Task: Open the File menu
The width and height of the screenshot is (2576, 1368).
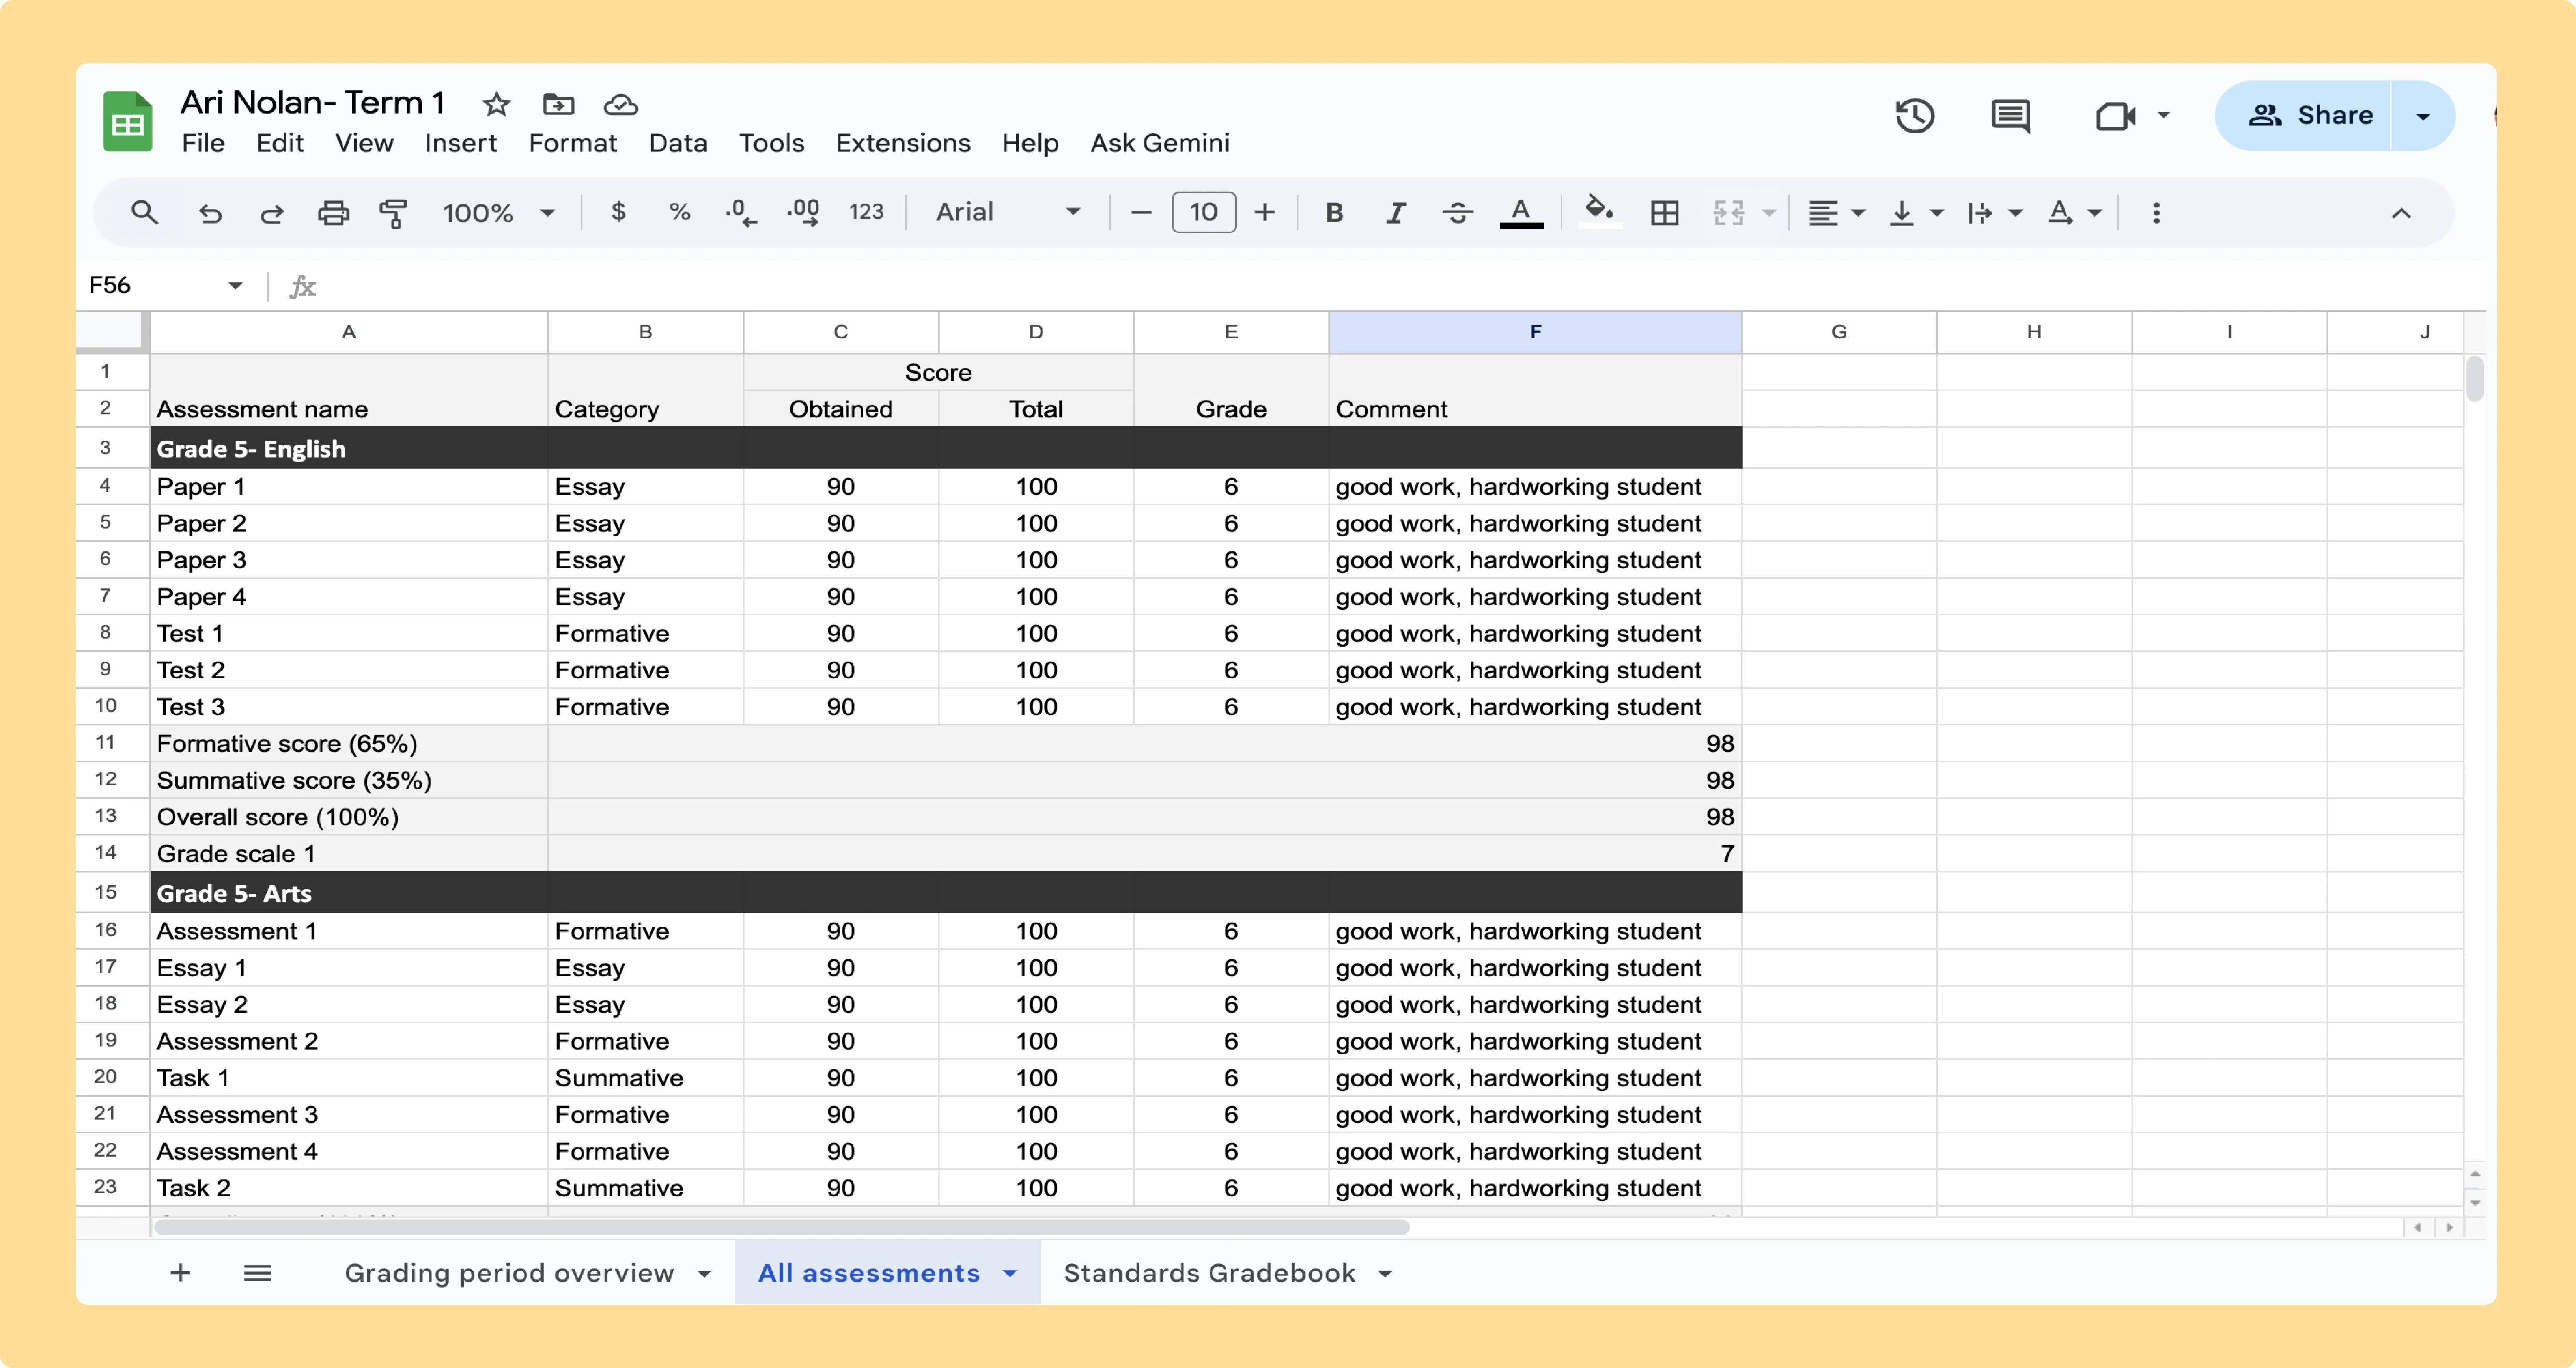Action: coord(203,143)
